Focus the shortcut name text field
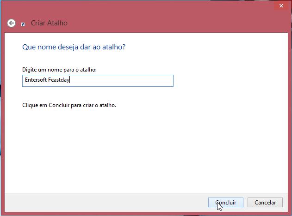This screenshot has width=292, height=216. click(x=98, y=81)
